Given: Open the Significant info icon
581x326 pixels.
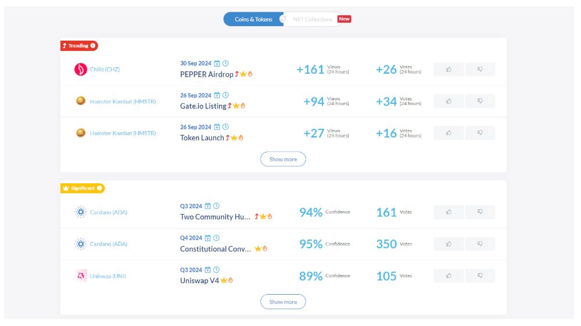Looking at the screenshot, I should [x=99, y=188].
